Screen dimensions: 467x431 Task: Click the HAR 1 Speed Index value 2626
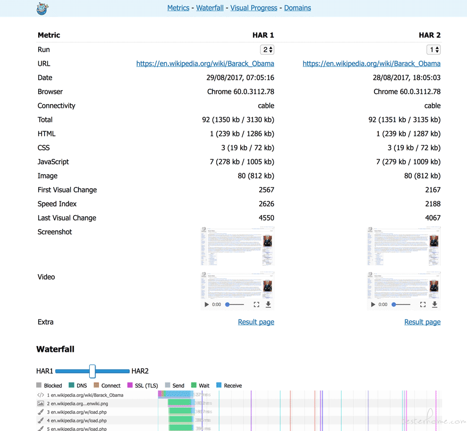click(267, 204)
